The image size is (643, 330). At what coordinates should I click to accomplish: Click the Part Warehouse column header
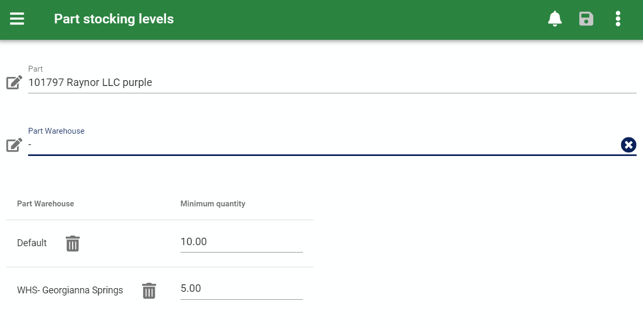point(46,204)
